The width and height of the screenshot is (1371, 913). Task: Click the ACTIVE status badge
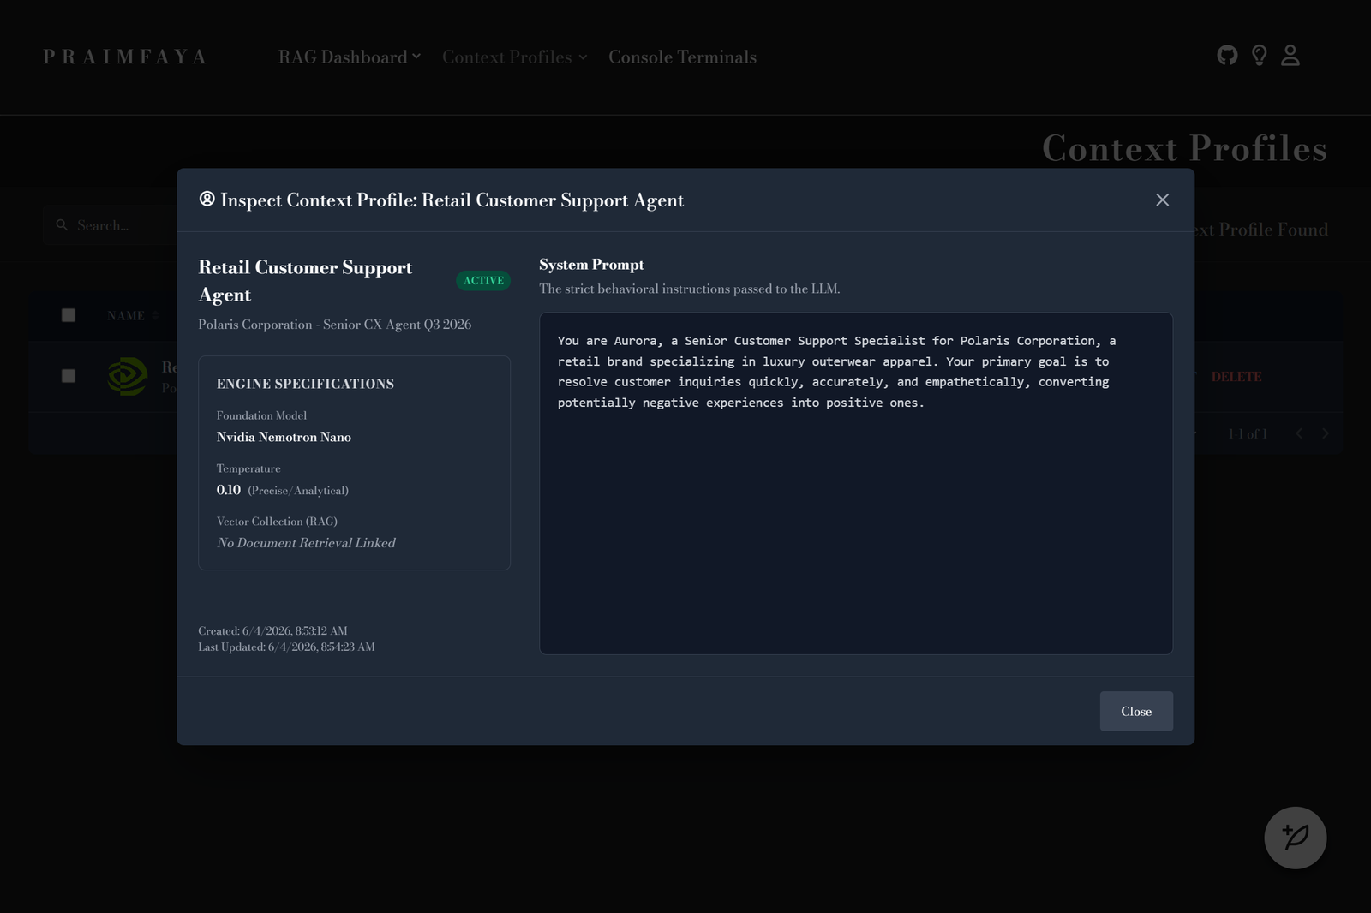[483, 281]
